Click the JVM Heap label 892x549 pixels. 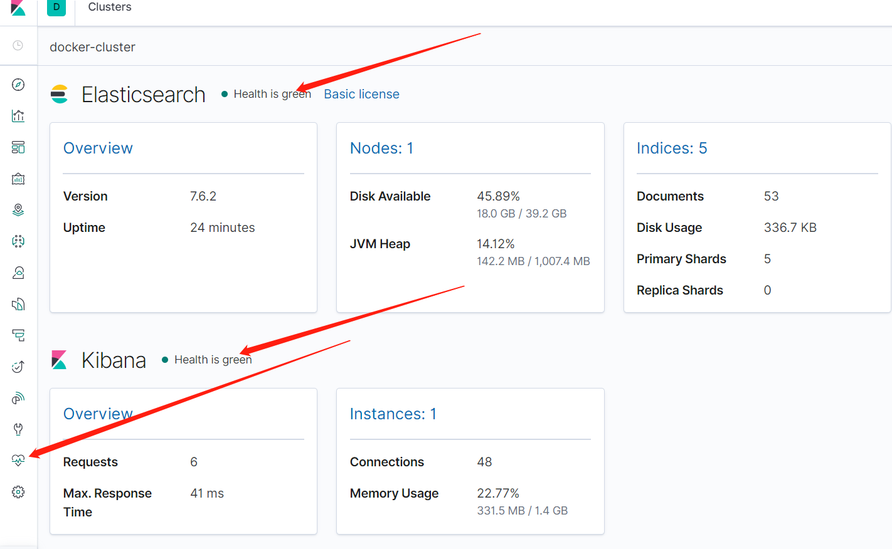(x=380, y=244)
